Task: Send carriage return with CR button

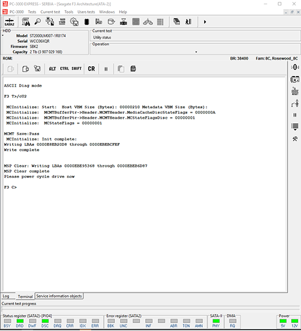Action: 92,69
